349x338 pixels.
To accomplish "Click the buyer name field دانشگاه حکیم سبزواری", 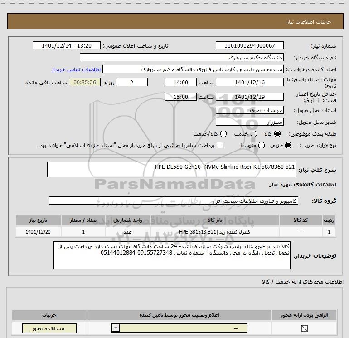I will (x=182, y=57).
